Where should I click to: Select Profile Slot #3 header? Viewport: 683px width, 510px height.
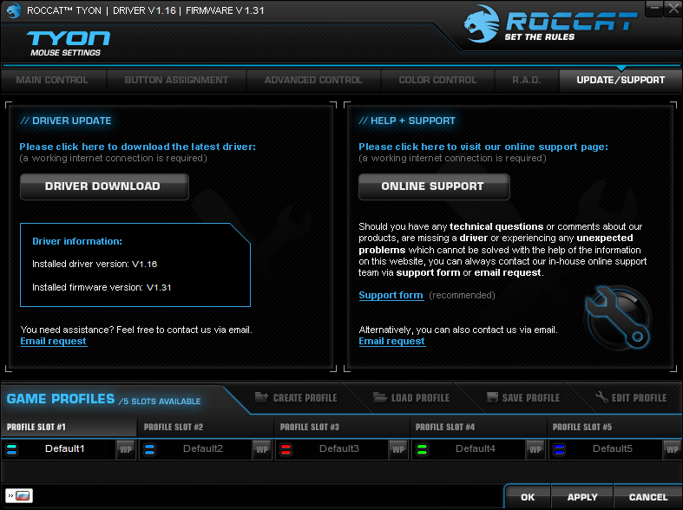tap(342, 427)
